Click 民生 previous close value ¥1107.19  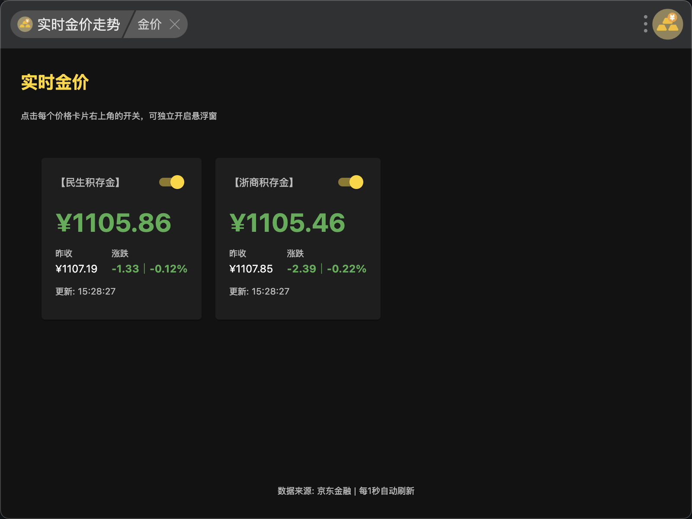pos(77,269)
